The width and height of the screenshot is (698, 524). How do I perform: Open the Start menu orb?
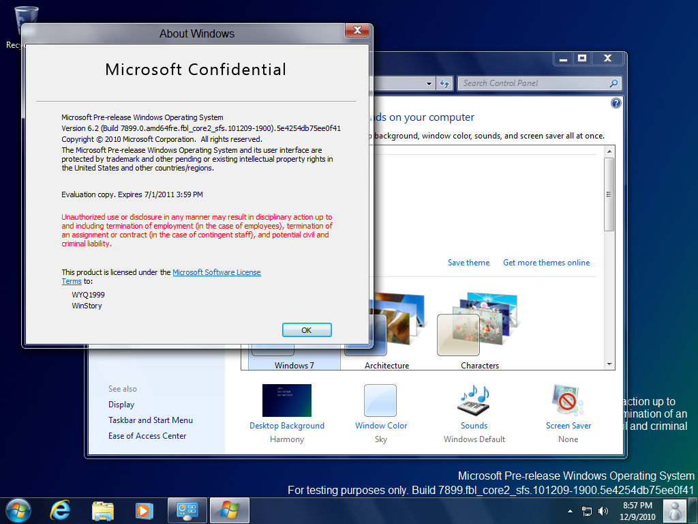pyautogui.click(x=18, y=510)
